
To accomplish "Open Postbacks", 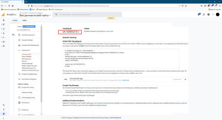I will click(x=25, y=110).
